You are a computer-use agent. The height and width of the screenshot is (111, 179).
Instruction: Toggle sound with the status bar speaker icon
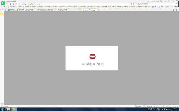pos(170,106)
